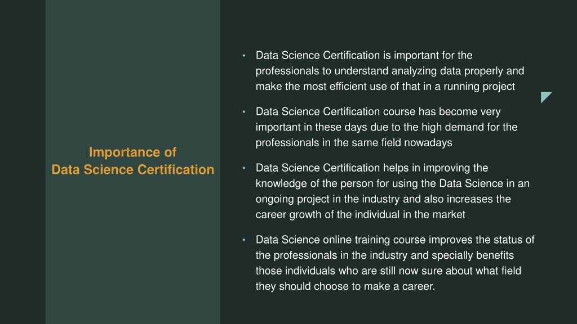The width and height of the screenshot is (577, 324).
Task: Click the fourth bullet dot before 'online training course'
Action: click(x=244, y=240)
